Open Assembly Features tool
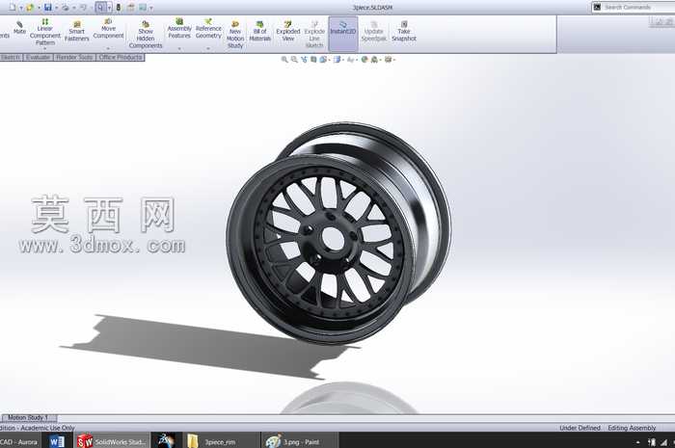 click(x=179, y=28)
